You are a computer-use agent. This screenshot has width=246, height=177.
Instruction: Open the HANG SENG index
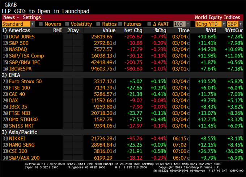[x=22, y=145]
